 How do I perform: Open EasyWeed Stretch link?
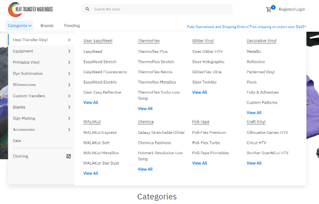100,62
